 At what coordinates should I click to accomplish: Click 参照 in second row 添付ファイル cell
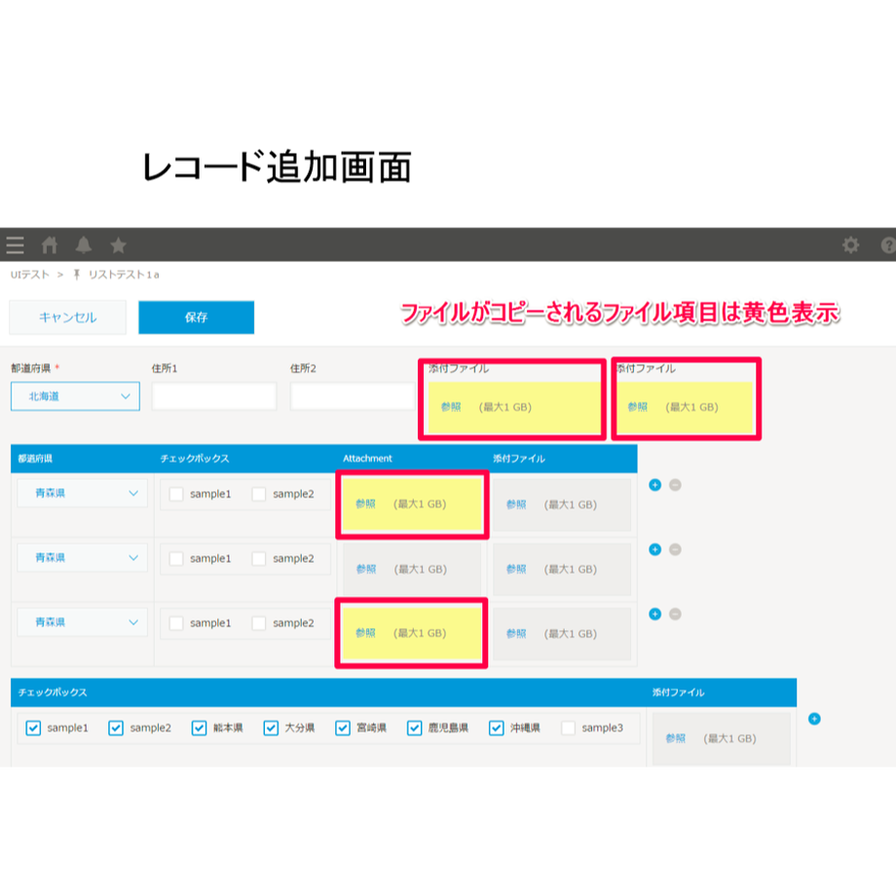click(516, 569)
